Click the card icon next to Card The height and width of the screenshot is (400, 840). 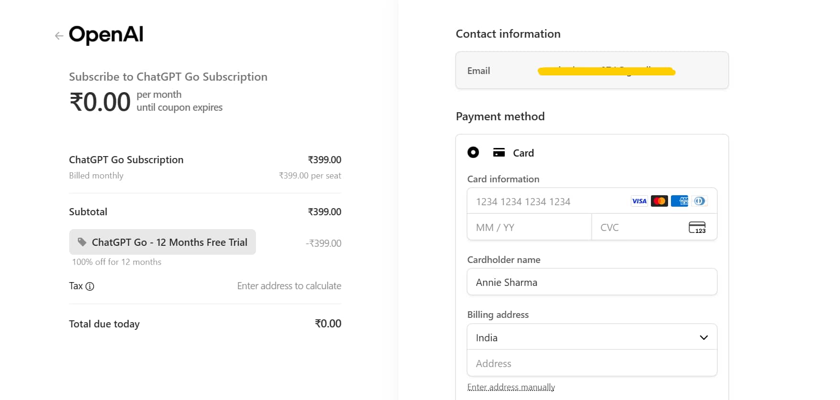[x=499, y=153]
